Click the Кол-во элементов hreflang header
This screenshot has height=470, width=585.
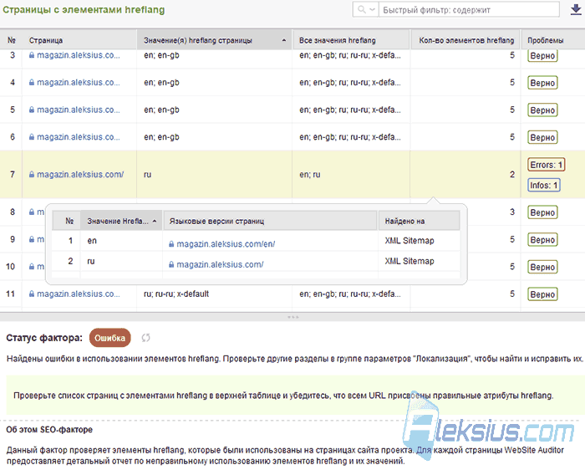[x=465, y=40]
